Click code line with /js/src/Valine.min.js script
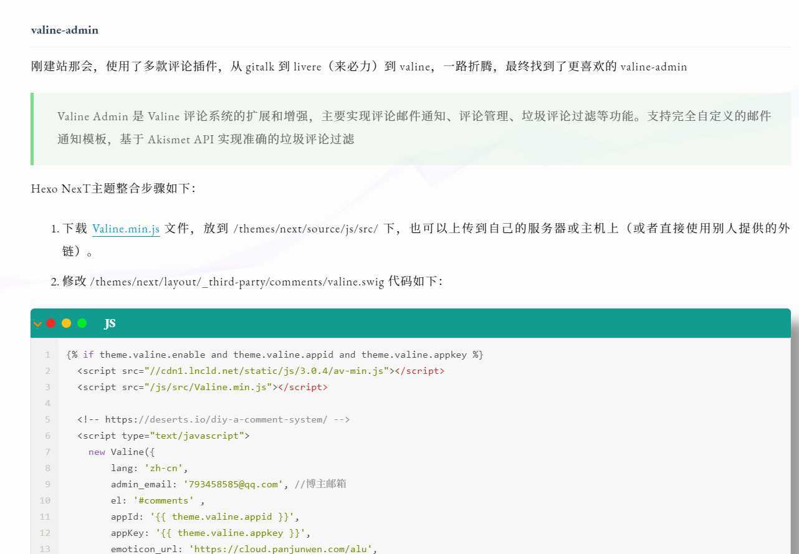Viewport: 799px width, 554px height. 203,387
